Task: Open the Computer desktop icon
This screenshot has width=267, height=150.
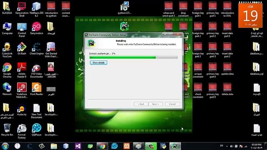Action: click(7, 28)
